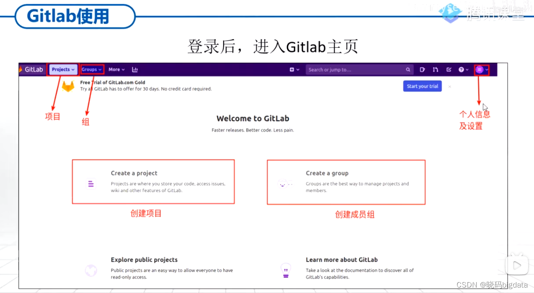
Task: Click the Learn more lightbulb icon
Action: point(286,270)
